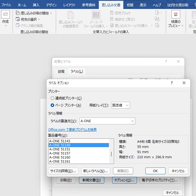Expand 差し込みフィールドの挿入 dropdown arrow

[x=152, y=26]
